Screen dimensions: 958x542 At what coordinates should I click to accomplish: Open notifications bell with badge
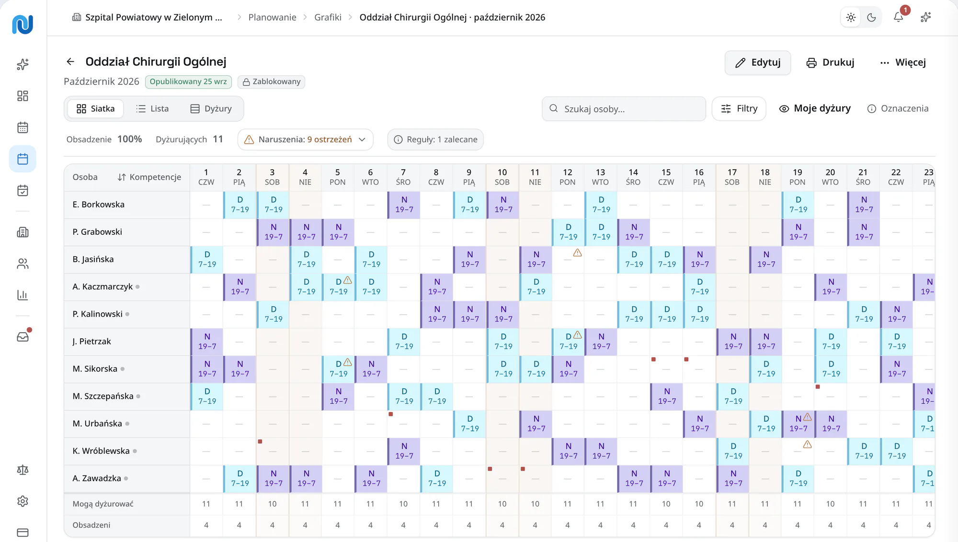tap(899, 17)
